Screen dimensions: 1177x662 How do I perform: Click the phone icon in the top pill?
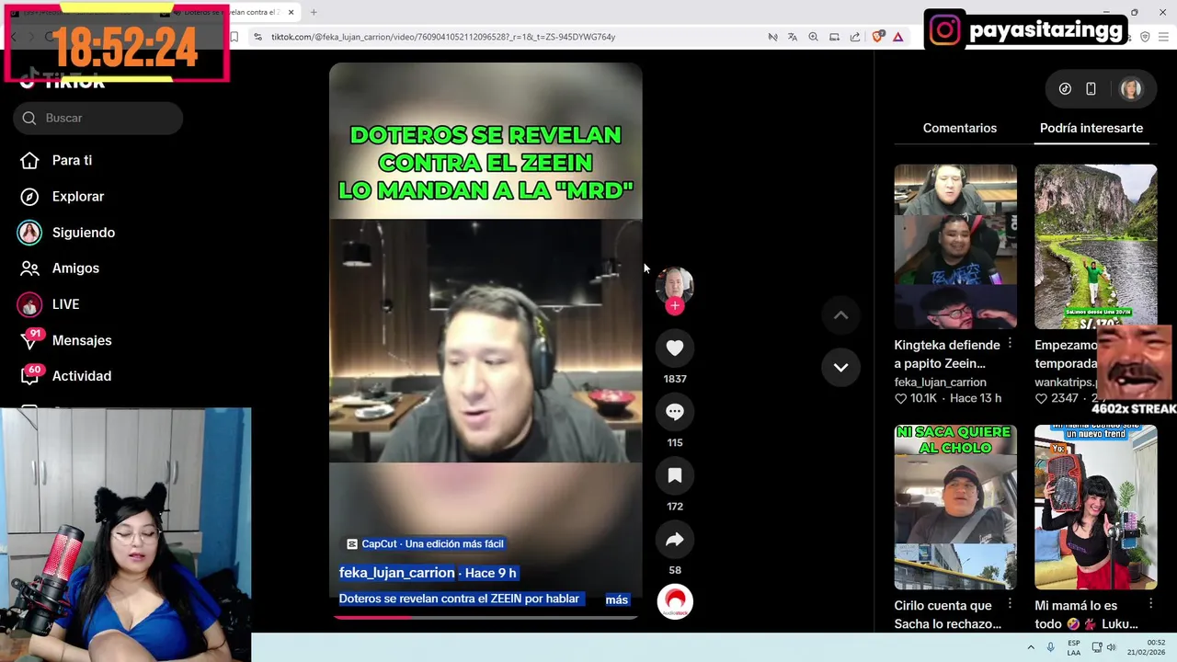tap(1091, 89)
